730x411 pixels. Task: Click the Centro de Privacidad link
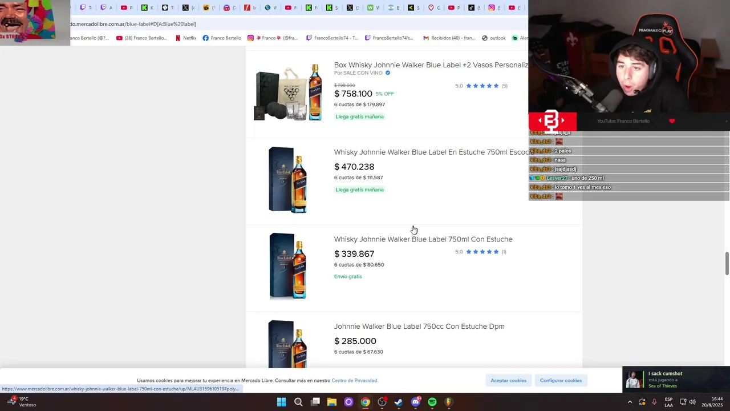pos(354,381)
